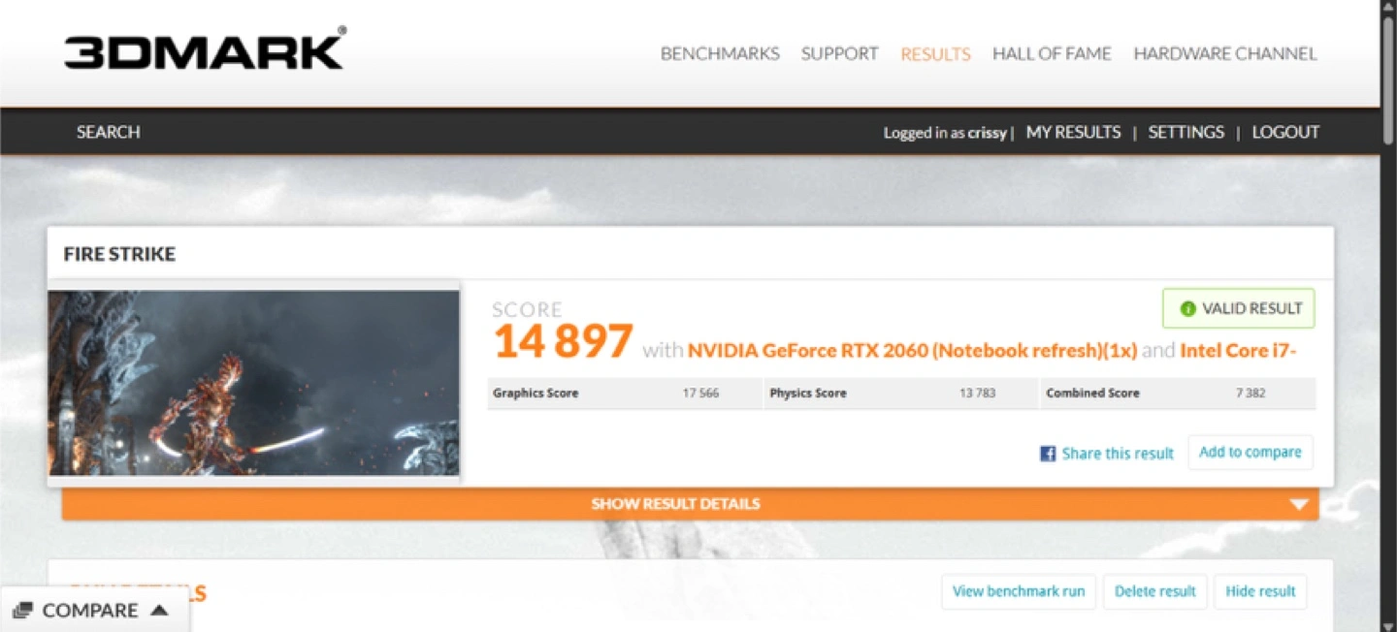1397x632 pixels.
Task: Open account Settings link
Action: pyautogui.click(x=1186, y=132)
